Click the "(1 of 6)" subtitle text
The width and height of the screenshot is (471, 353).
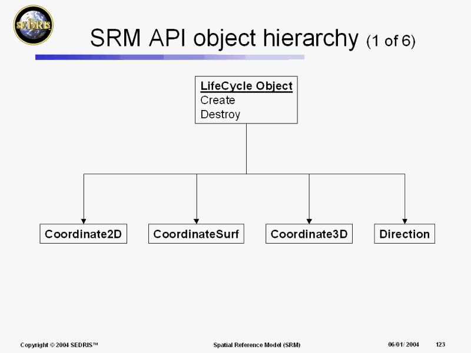[390, 41]
